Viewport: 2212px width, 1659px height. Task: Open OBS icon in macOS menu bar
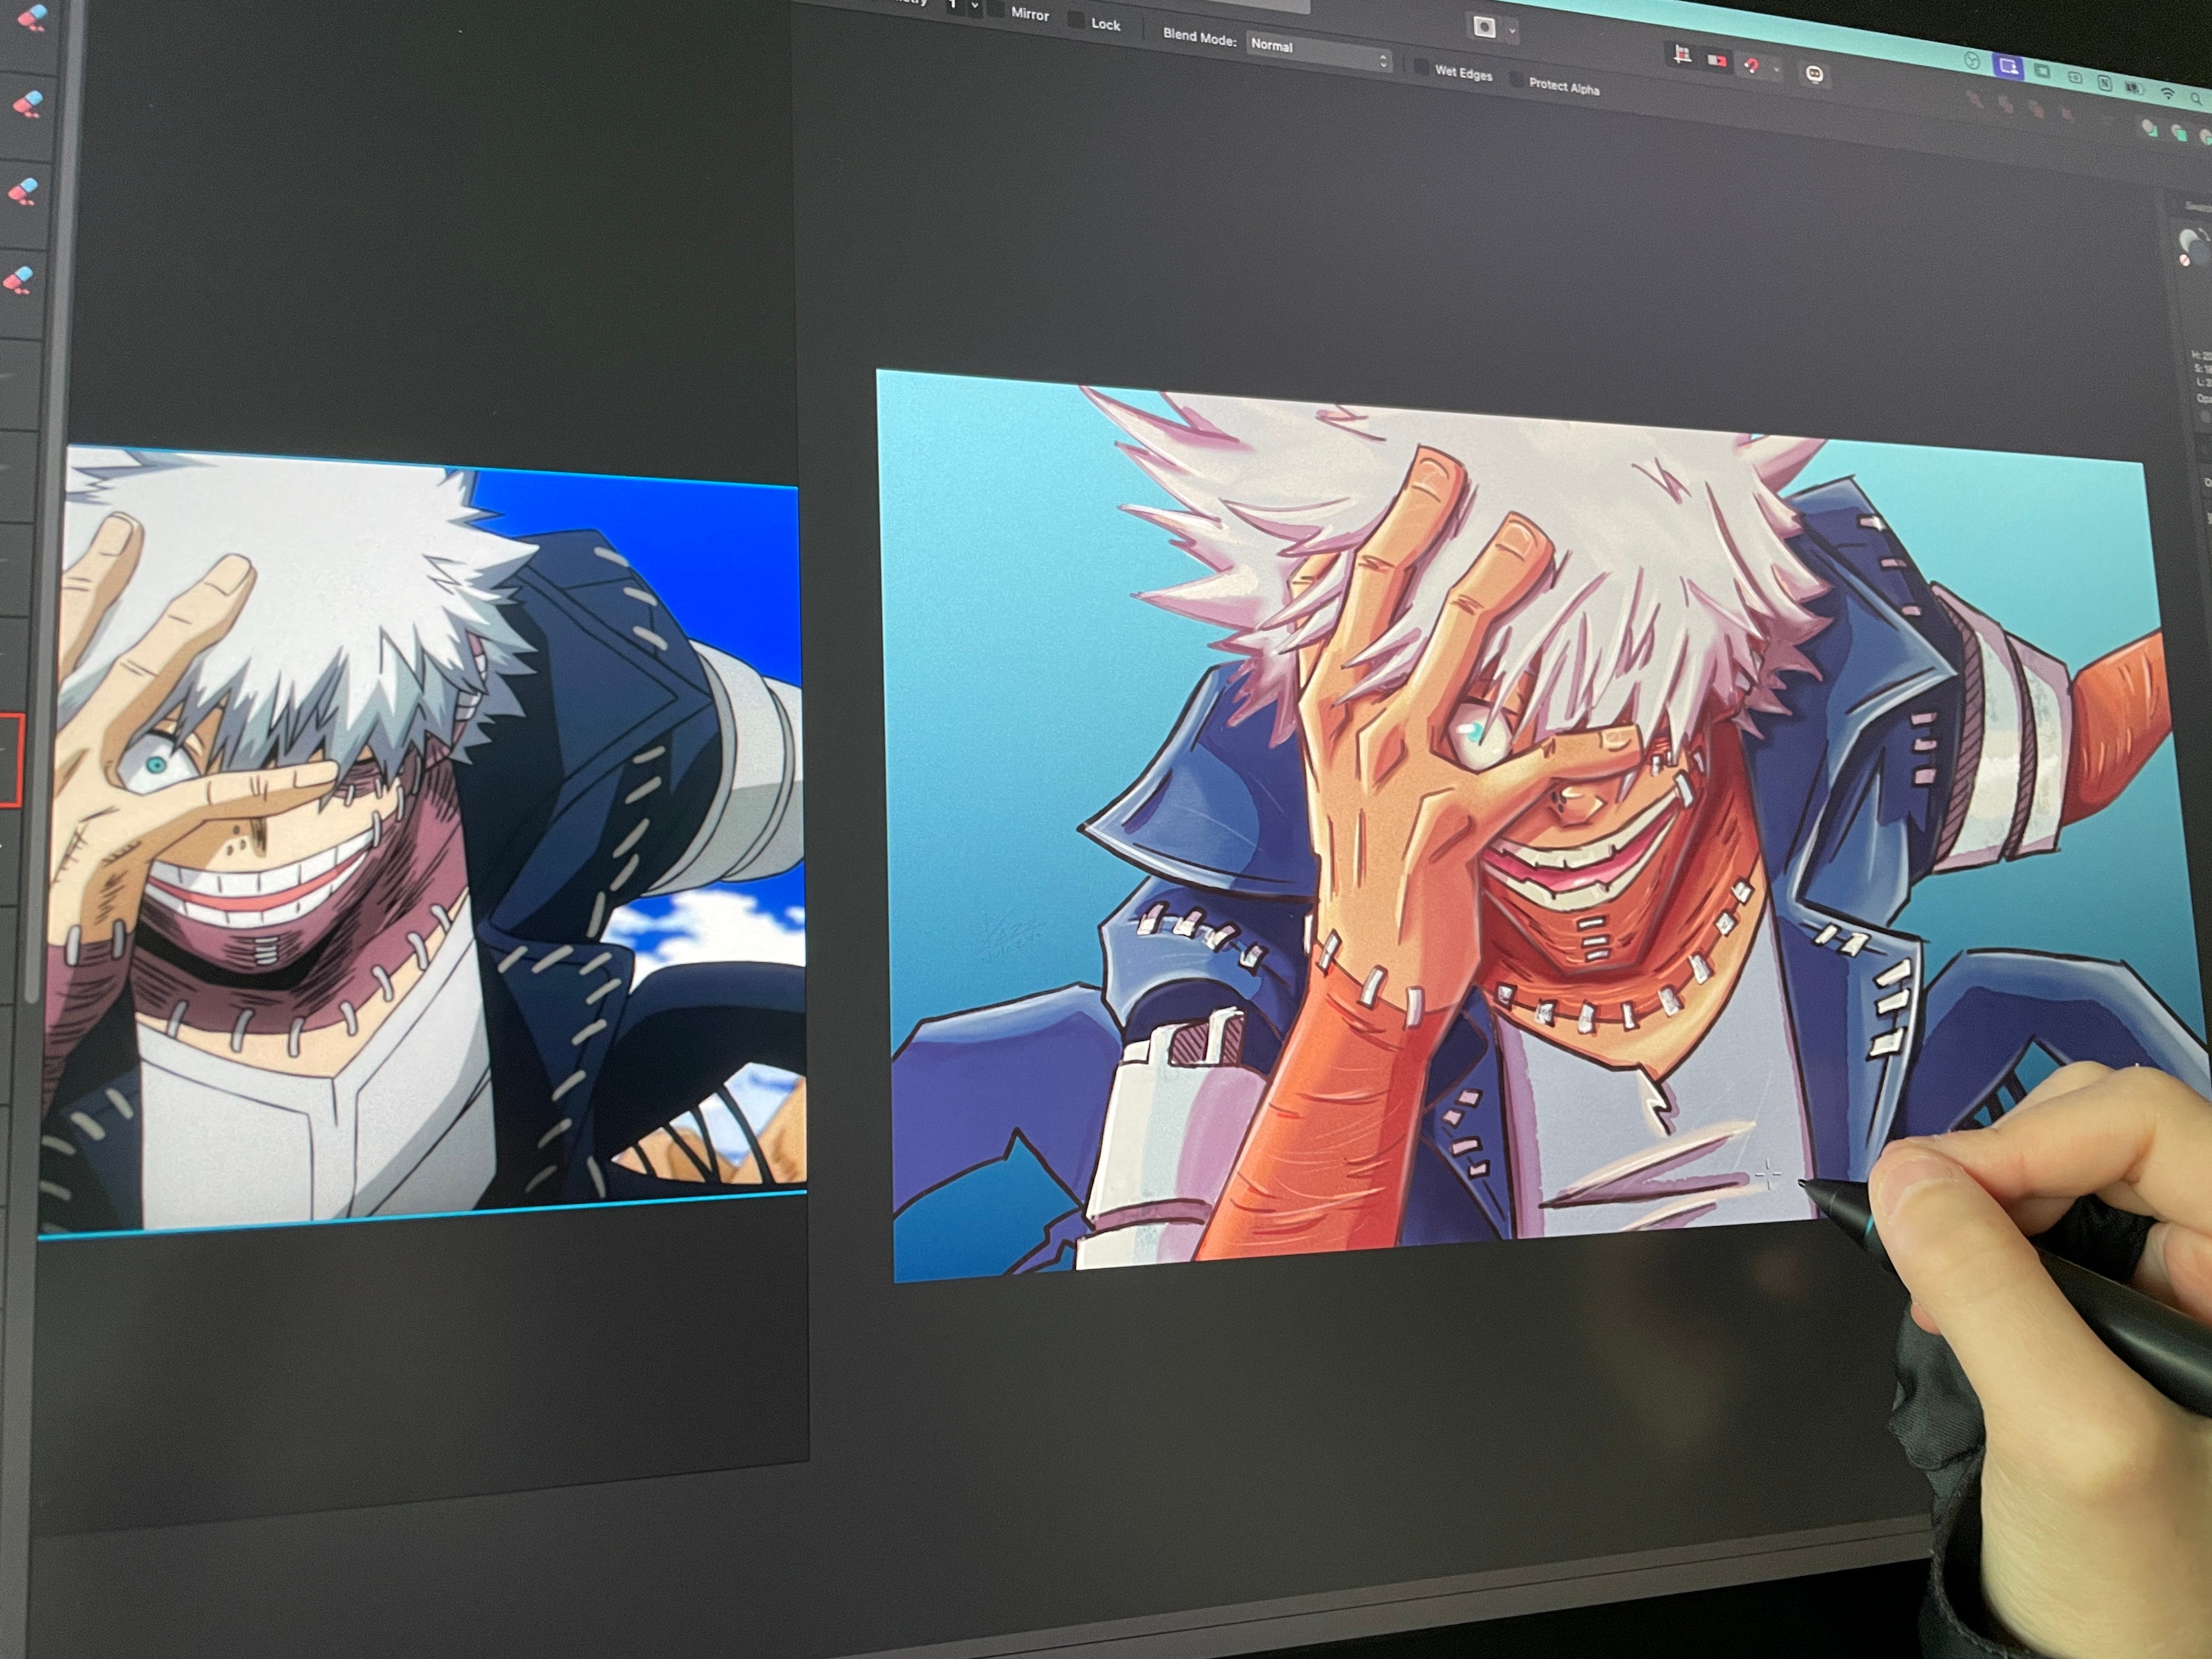(1971, 61)
